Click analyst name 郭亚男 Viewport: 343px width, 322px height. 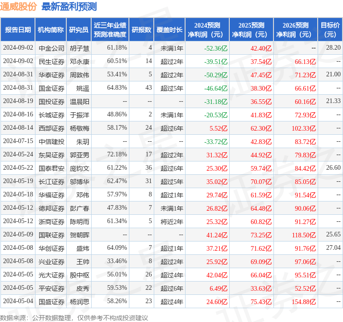[x=79, y=155]
